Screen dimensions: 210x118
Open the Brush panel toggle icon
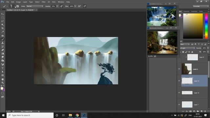click(17, 6)
